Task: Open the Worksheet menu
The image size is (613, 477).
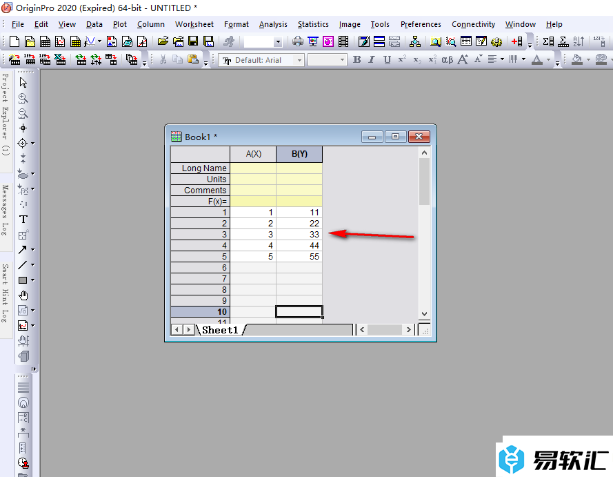Action: pyautogui.click(x=194, y=24)
